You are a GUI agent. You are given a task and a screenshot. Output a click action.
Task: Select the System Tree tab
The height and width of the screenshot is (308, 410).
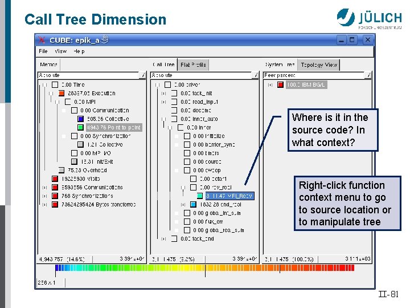click(x=280, y=64)
